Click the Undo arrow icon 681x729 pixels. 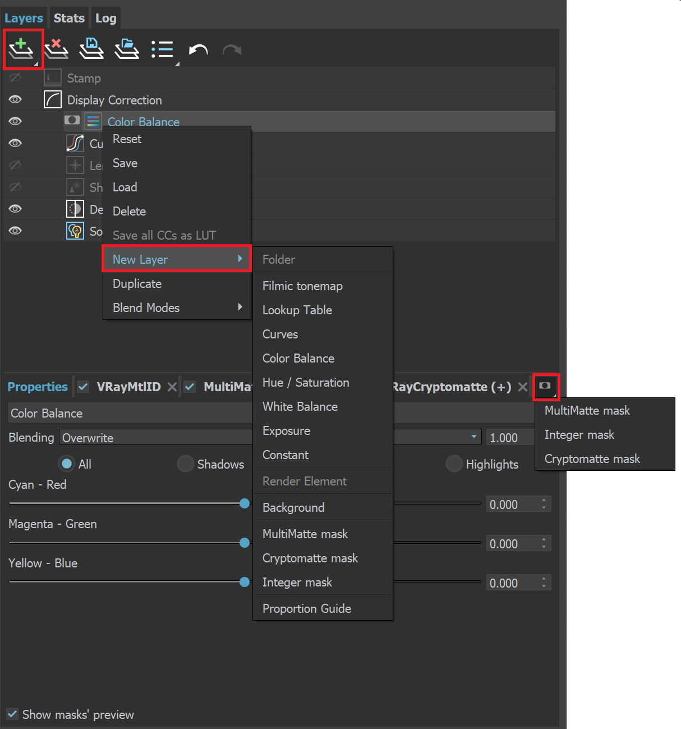pyautogui.click(x=198, y=50)
